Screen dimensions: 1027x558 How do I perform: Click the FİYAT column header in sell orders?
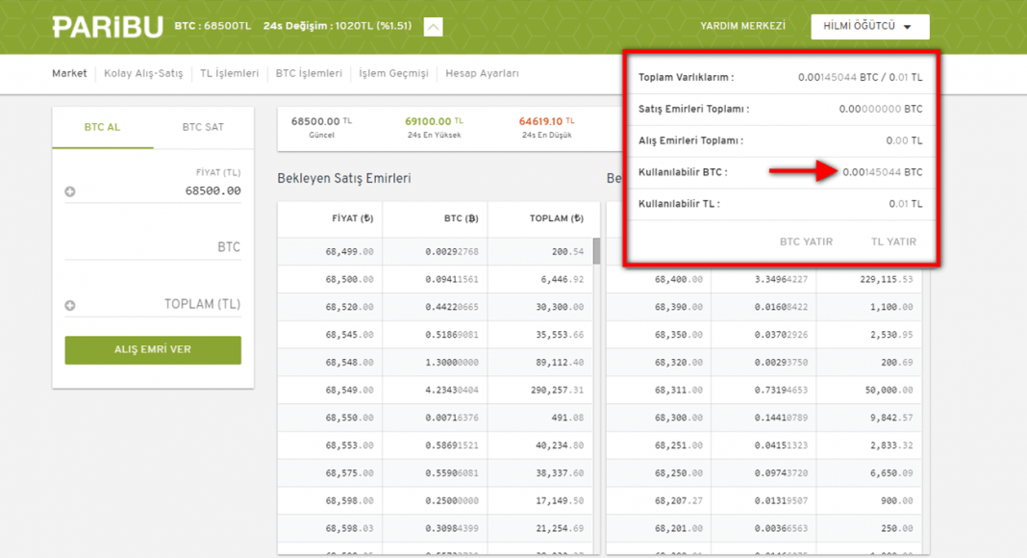352,218
